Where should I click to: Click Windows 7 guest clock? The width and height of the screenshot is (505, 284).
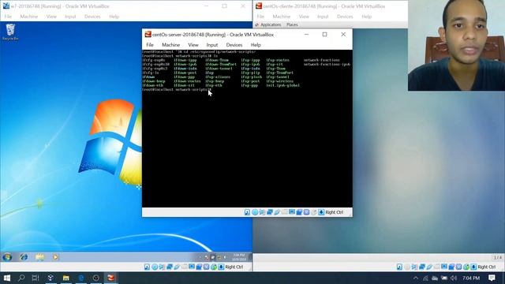click(x=239, y=257)
